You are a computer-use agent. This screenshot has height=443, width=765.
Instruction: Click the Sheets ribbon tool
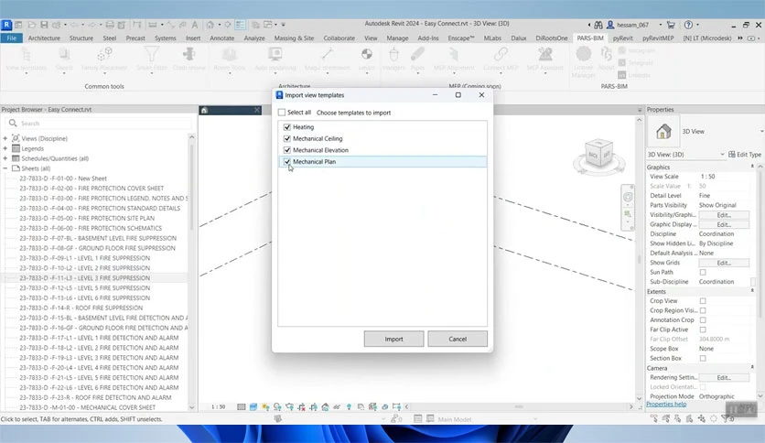(x=64, y=59)
